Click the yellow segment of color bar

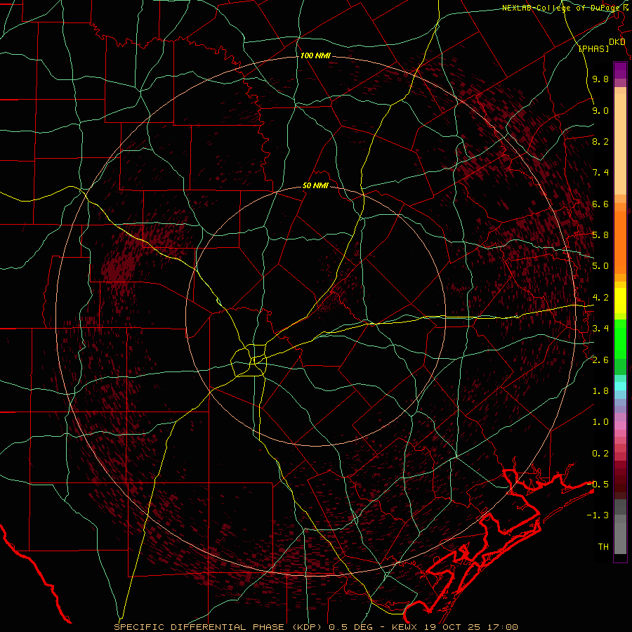(x=620, y=301)
